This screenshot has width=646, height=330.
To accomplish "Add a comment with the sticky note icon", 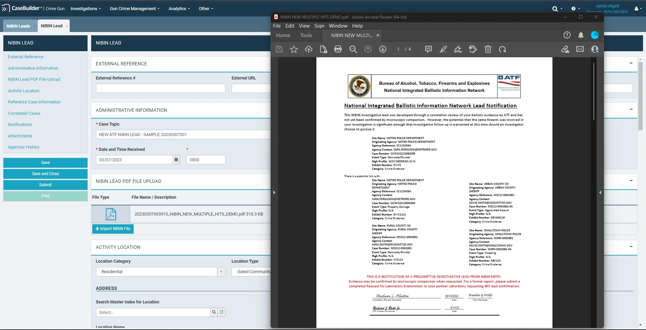I will [428, 49].
